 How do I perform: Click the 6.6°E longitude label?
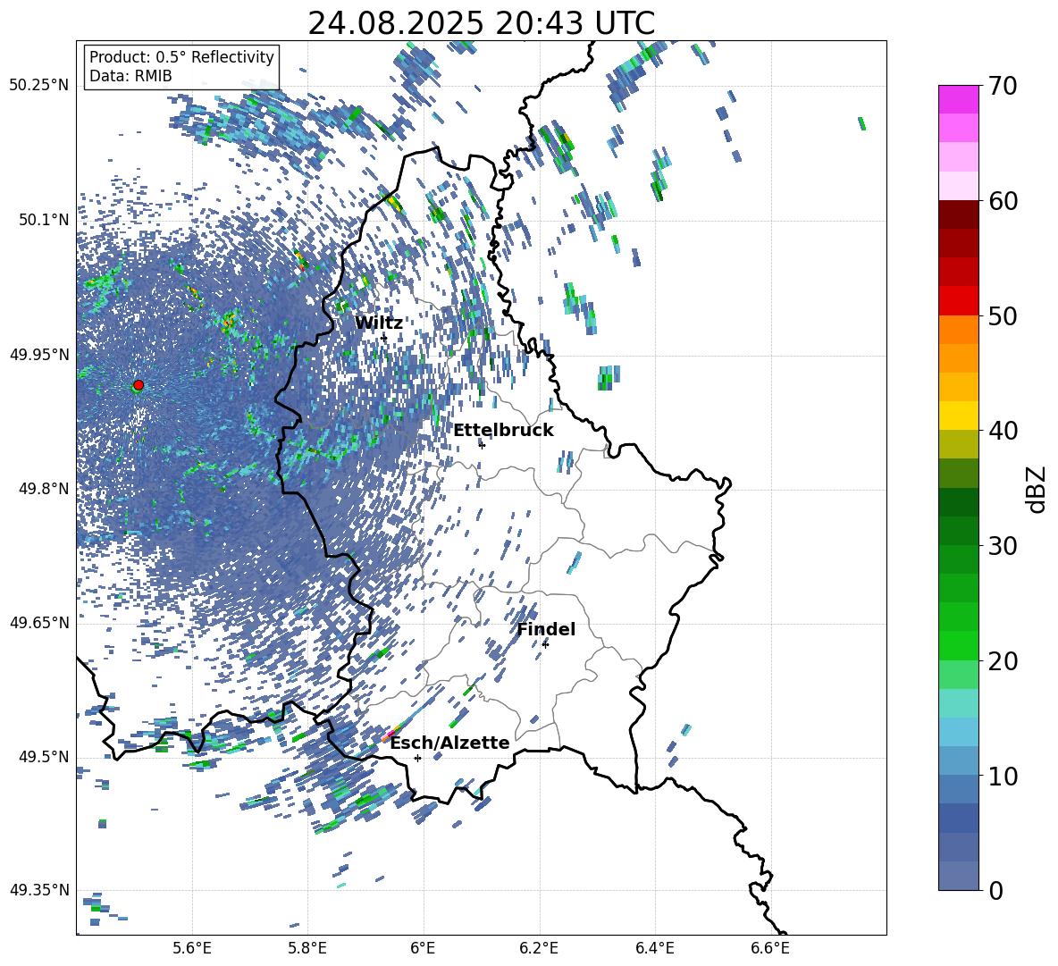(x=770, y=948)
